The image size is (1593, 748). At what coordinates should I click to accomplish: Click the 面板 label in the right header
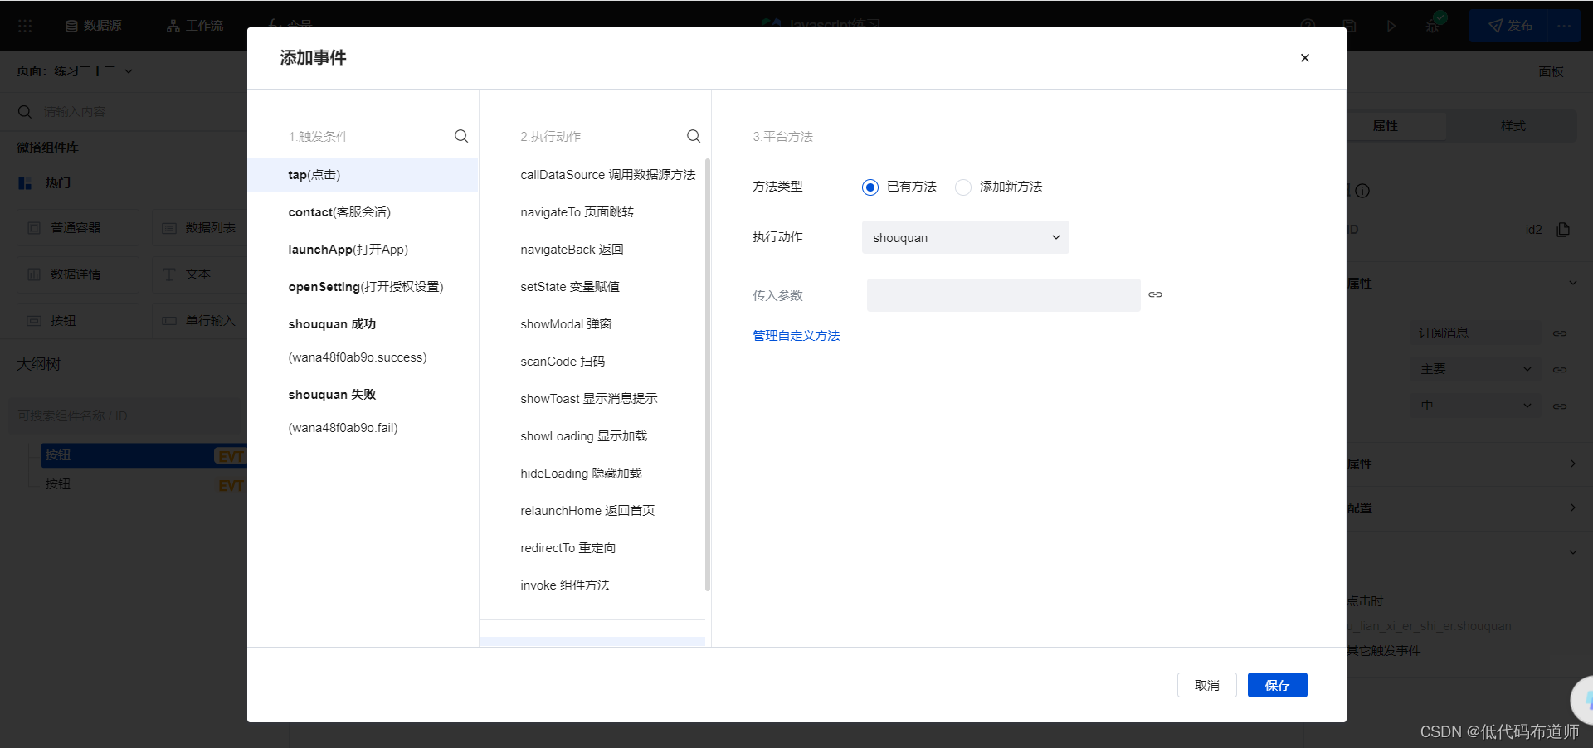pos(1551,72)
